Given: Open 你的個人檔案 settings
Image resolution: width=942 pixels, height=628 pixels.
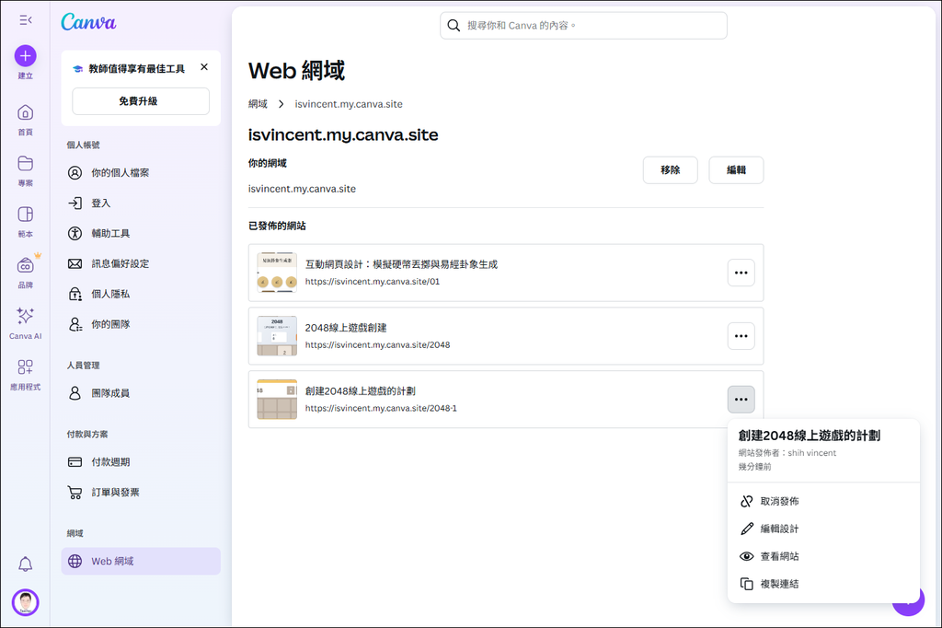Looking at the screenshot, I should click(141, 172).
